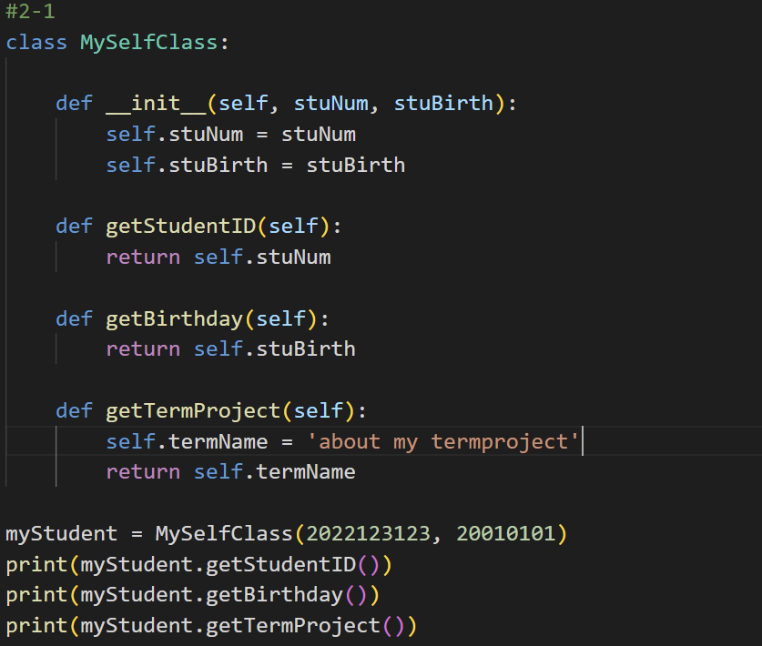Click the 'return self.stuBirth' line
The width and height of the screenshot is (762, 646).
tap(231, 349)
